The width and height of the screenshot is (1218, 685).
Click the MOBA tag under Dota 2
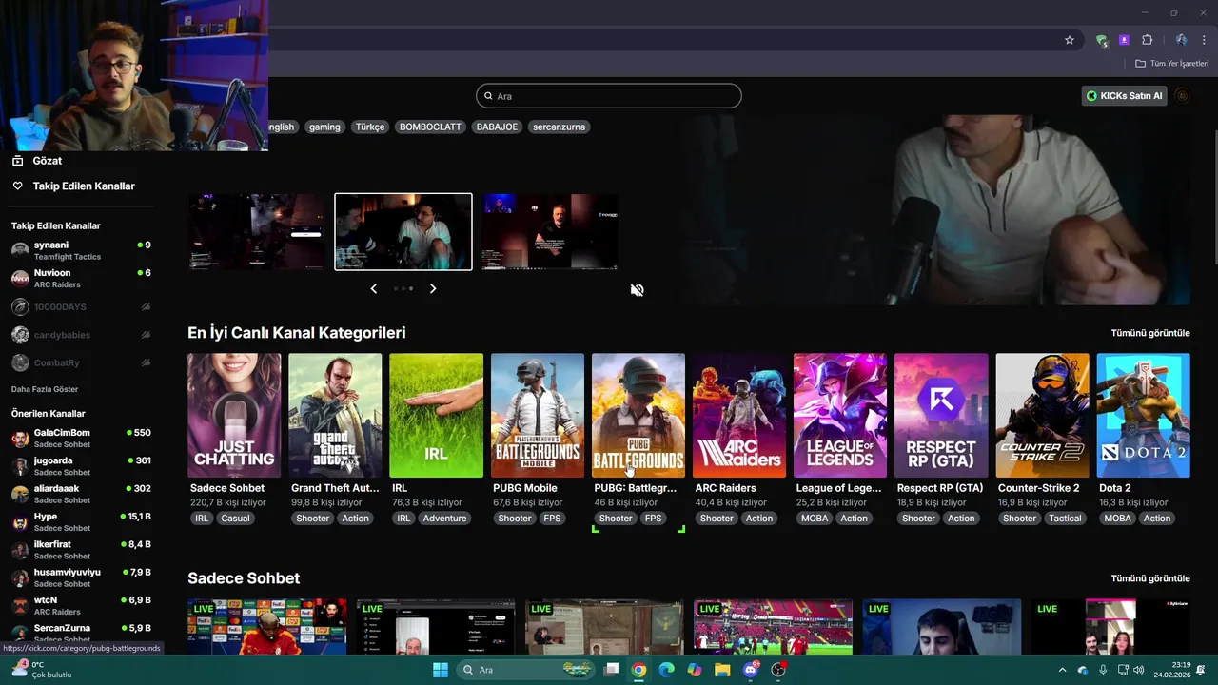pos(1117,519)
